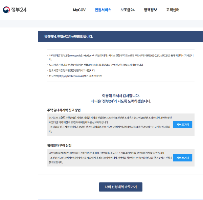Click 사이트 가기 for 주택 임대차계약 신고

coord(183,125)
